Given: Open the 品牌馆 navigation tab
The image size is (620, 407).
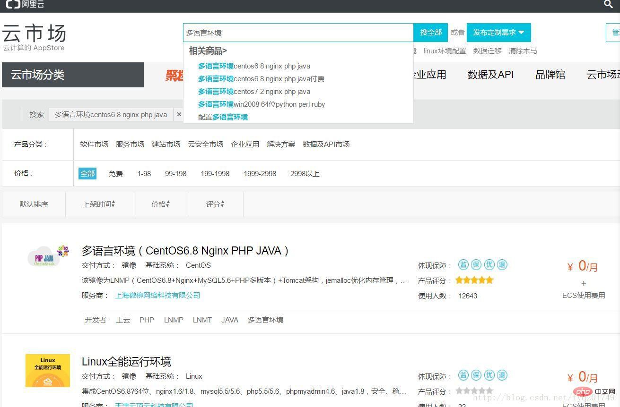Looking at the screenshot, I should pos(550,75).
